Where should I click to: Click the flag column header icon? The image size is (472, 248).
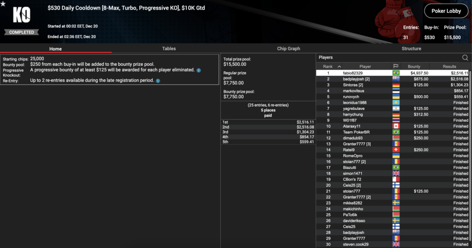point(395,67)
